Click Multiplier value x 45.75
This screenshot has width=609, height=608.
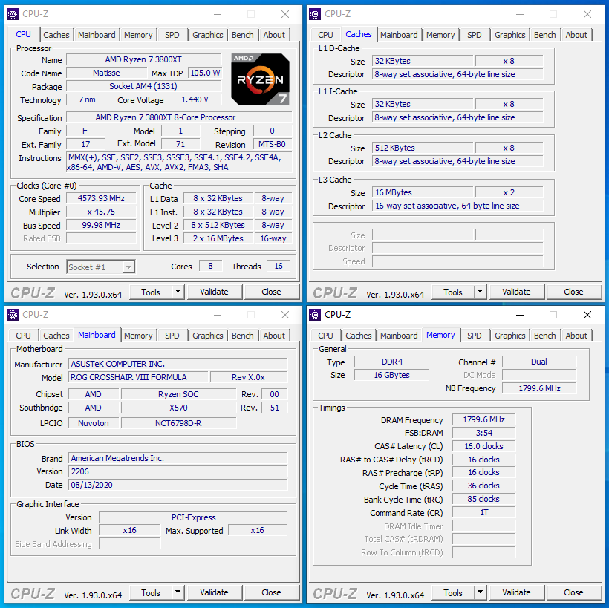pyautogui.click(x=101, y=212)
